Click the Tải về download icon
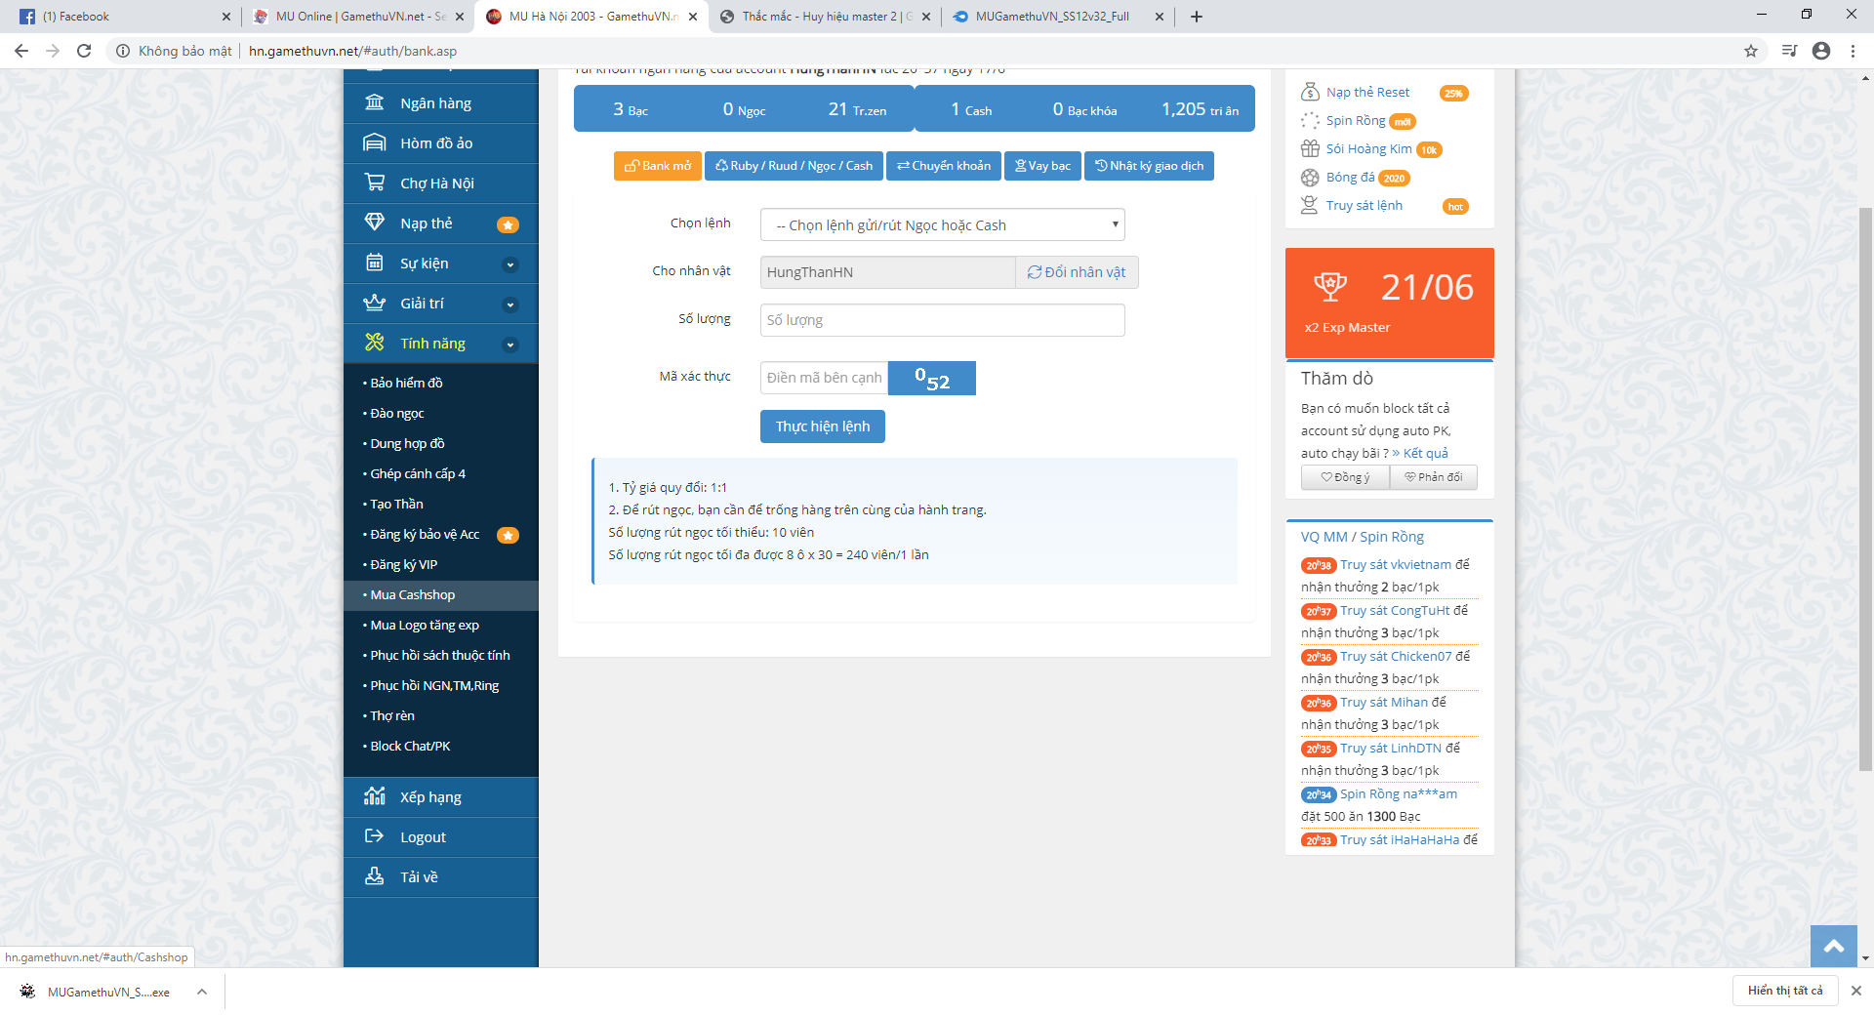This screenshot has width=1874, height=1015. (374, 876)
